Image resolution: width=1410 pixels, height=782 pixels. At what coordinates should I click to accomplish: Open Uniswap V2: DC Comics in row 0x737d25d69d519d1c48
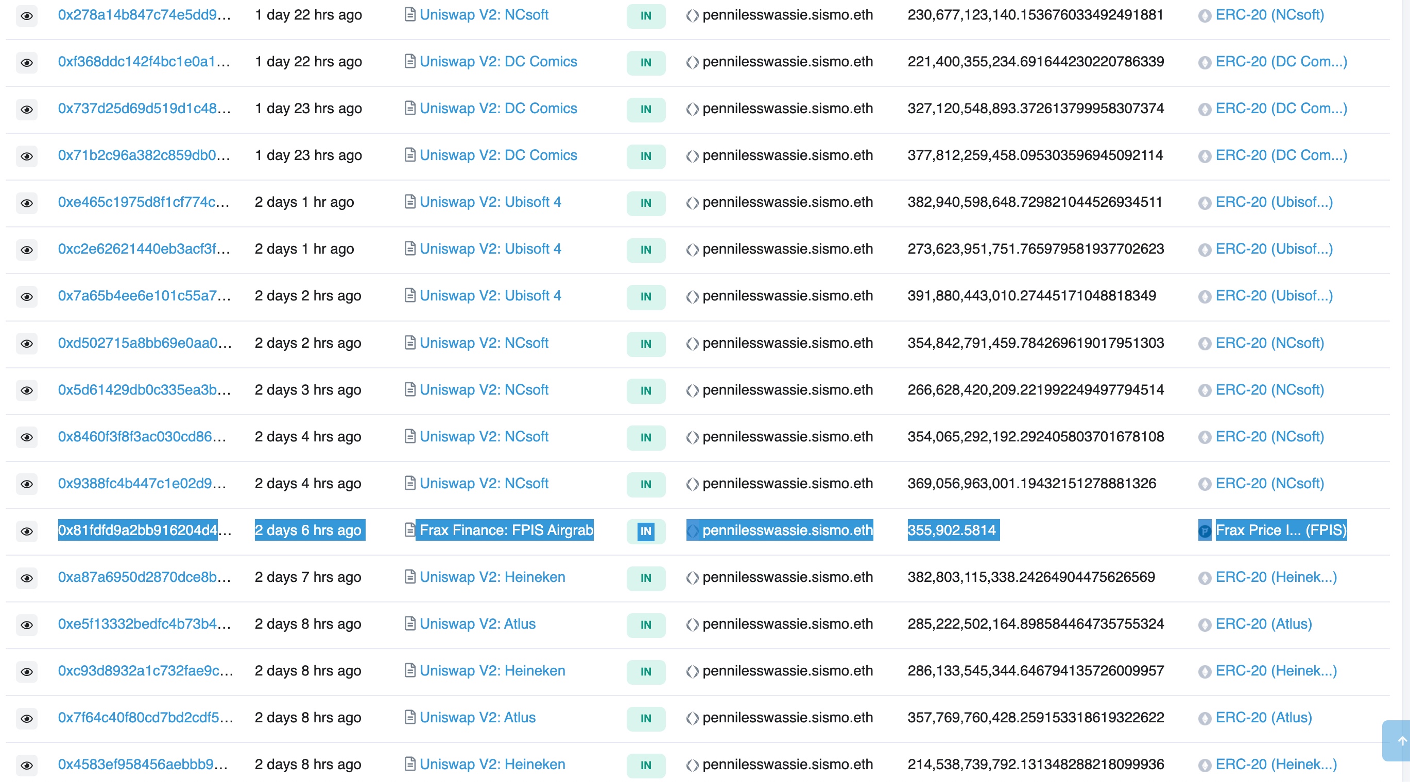point(498,108)
